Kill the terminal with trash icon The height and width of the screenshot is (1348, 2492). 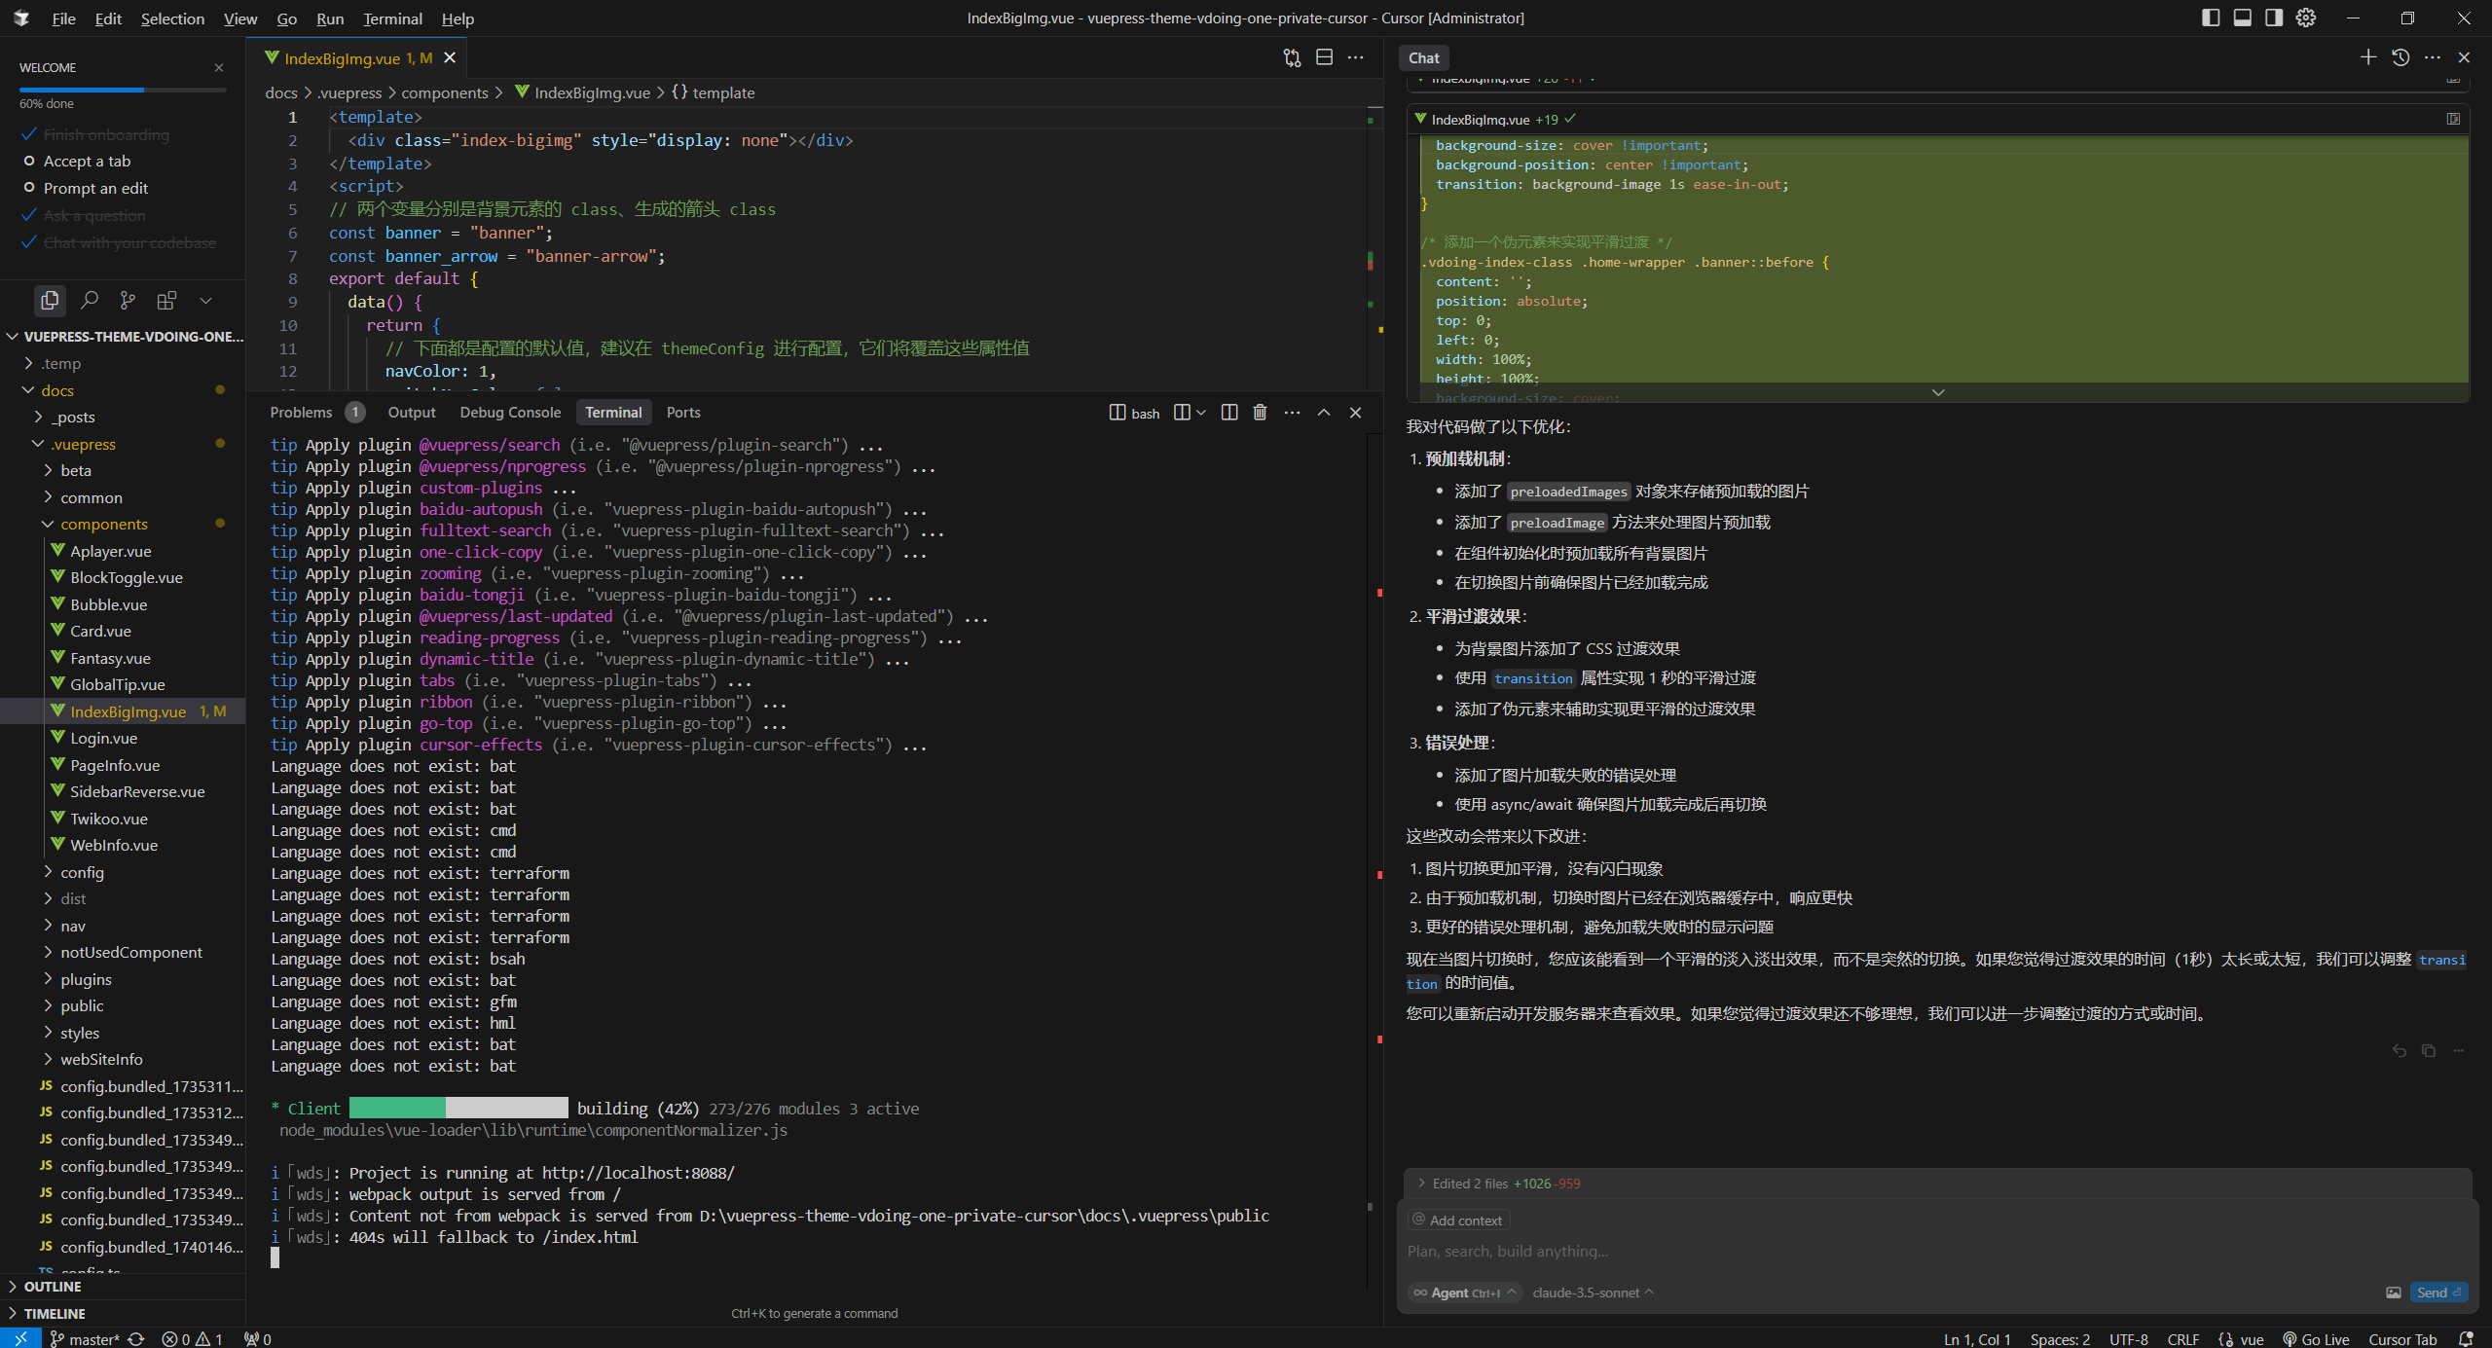[1260, 413]
